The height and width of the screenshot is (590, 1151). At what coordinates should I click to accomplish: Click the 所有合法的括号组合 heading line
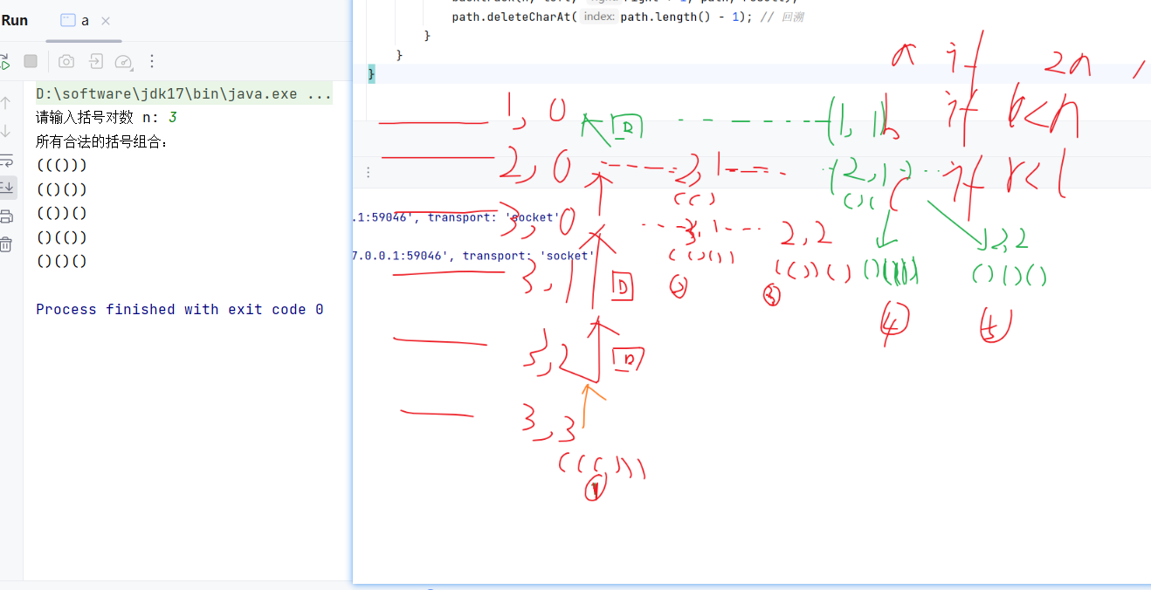[101, 141]
